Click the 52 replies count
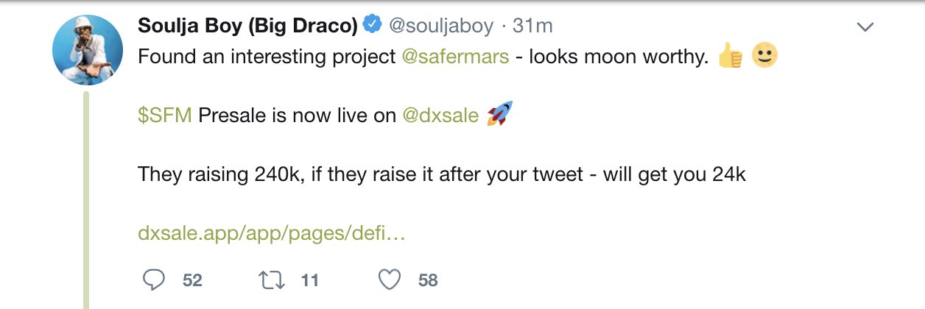 [192, 280]
